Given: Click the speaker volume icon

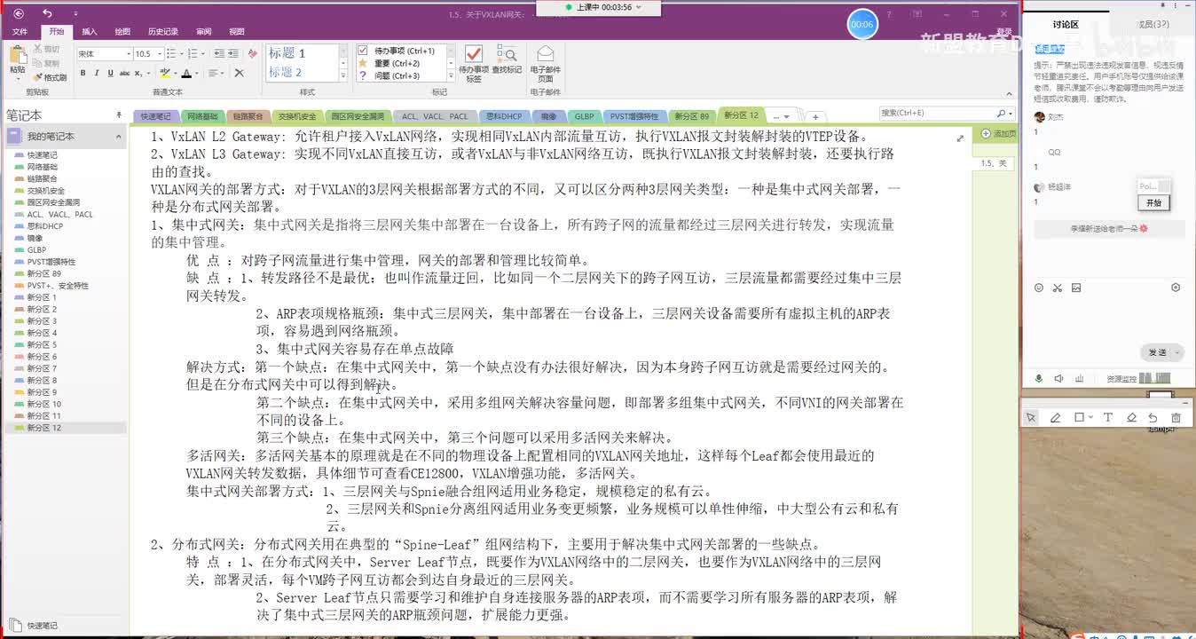Looking at the screenshot, I should pyautogui.click(x=1058, y=379).
